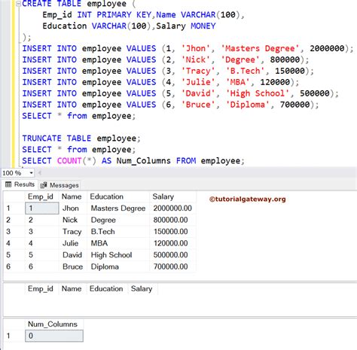Viewport: 357px width, 350px height.
Task: Click the INSERT line for 'Bruce'
Action: (x=170, y=105)
